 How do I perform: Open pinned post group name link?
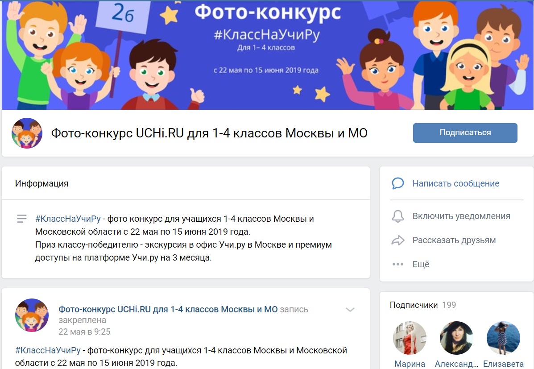click(x=168, y=309)
